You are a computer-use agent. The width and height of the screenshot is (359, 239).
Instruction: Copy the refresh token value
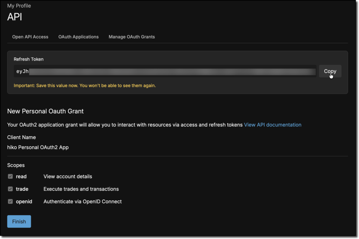point(330,71)
